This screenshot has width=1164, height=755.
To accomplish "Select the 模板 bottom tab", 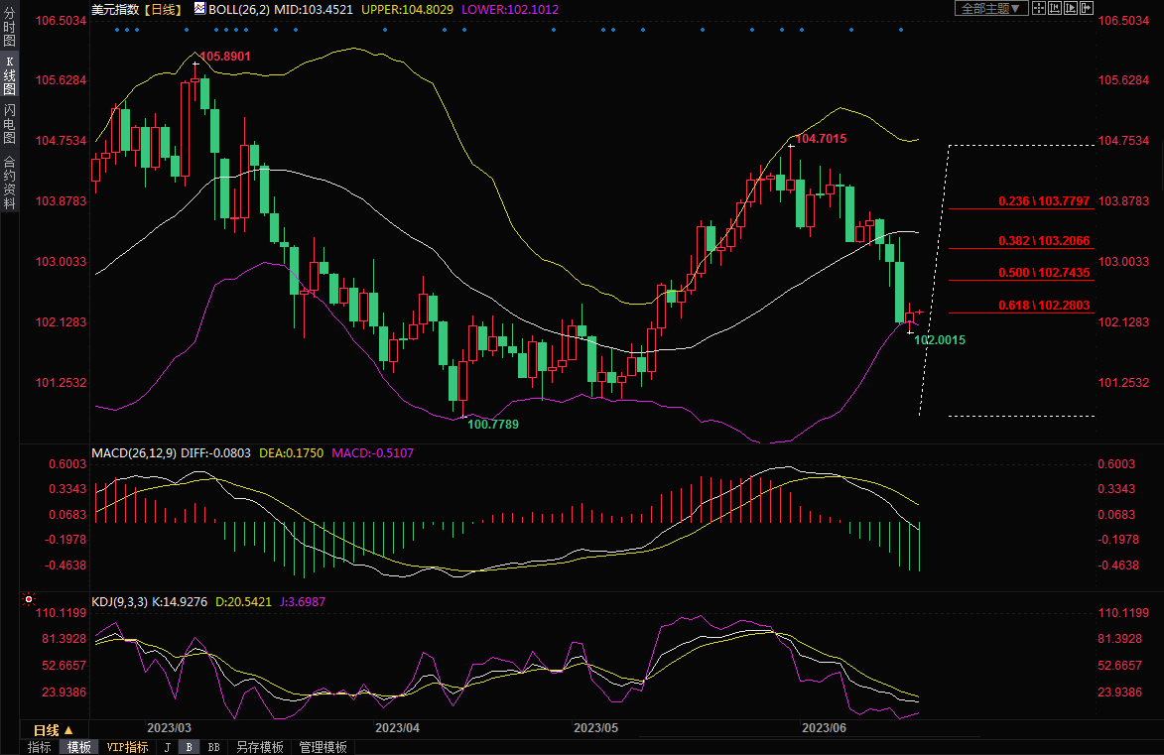I will 77,747.
